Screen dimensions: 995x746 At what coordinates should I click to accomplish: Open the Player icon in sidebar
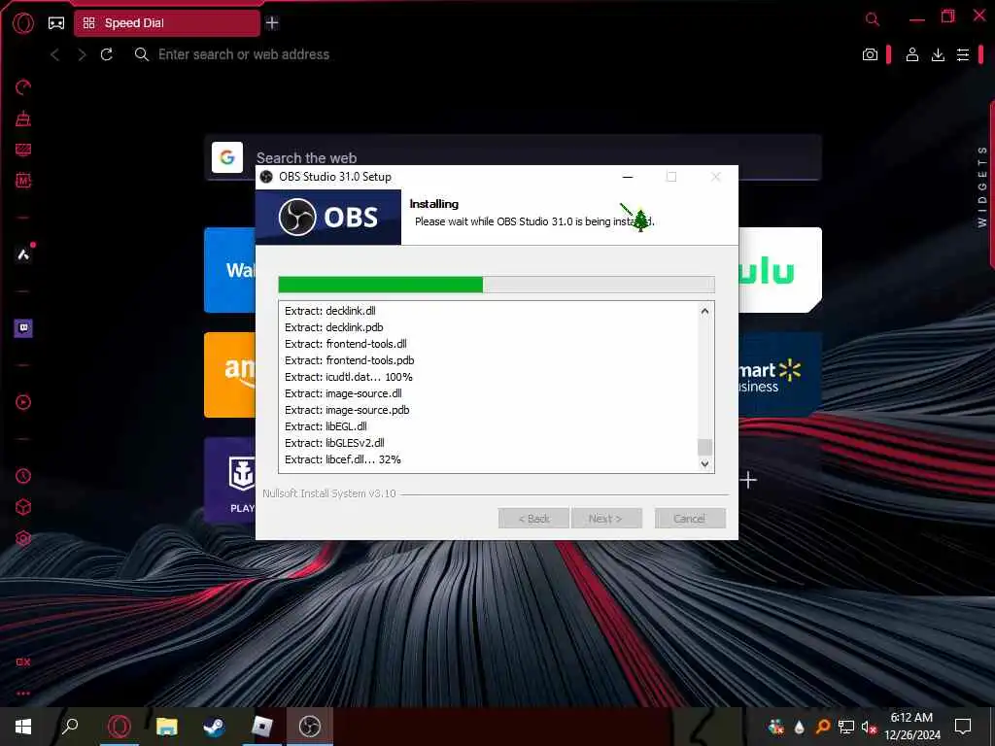23,402
